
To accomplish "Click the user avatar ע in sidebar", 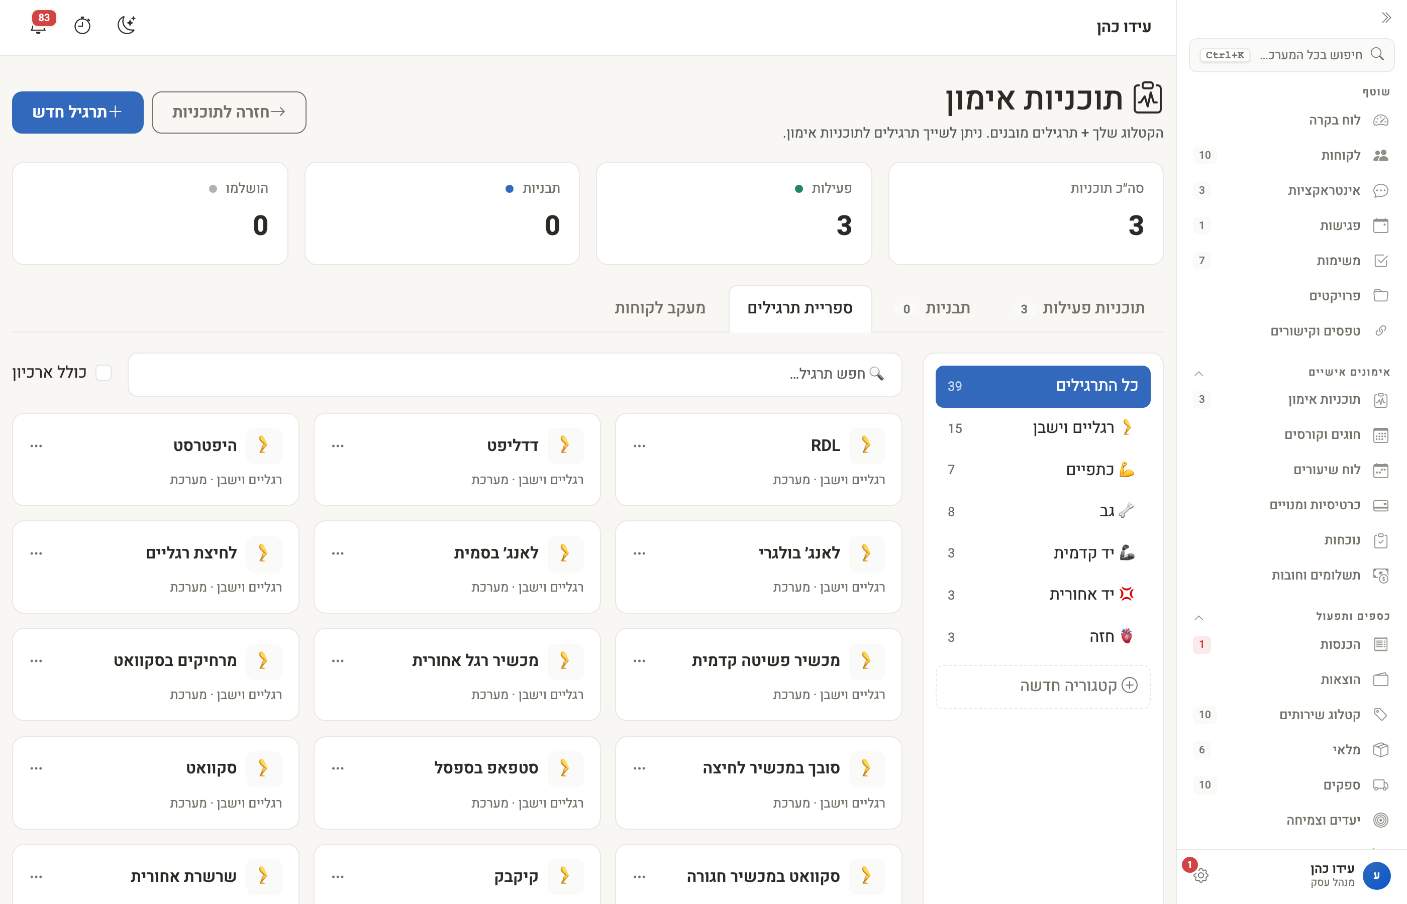I will click(x=1376, y=875).
